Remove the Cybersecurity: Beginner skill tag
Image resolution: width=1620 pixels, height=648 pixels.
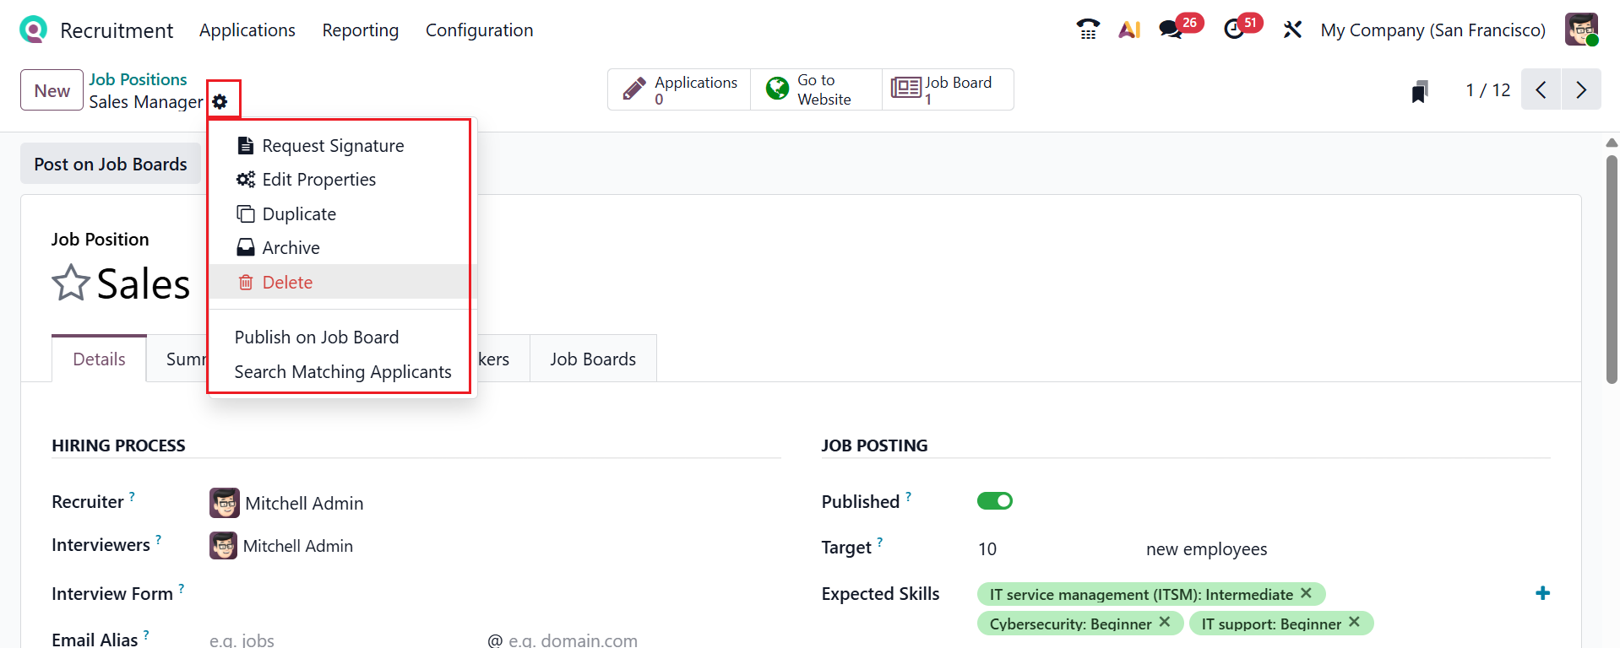[1165, 622]
